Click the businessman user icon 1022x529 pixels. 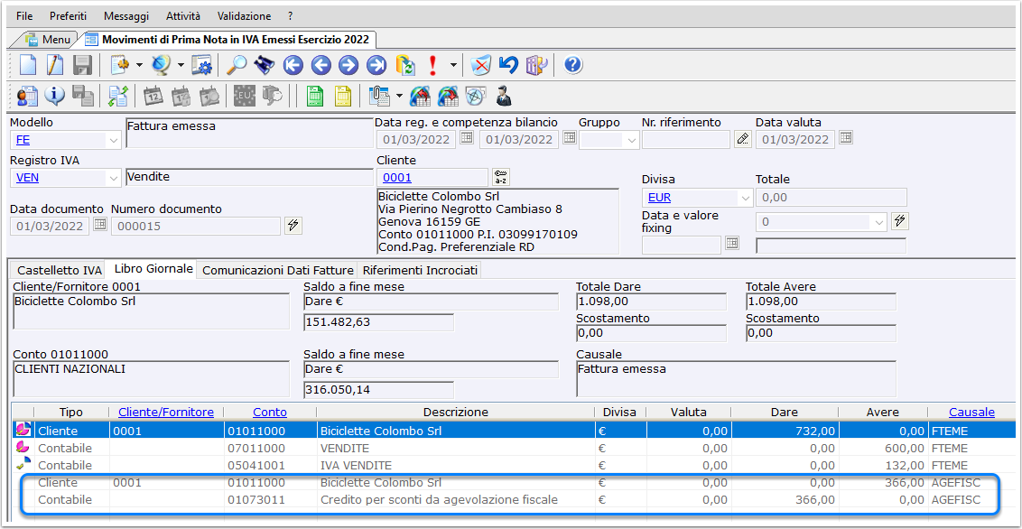(503, 97)
